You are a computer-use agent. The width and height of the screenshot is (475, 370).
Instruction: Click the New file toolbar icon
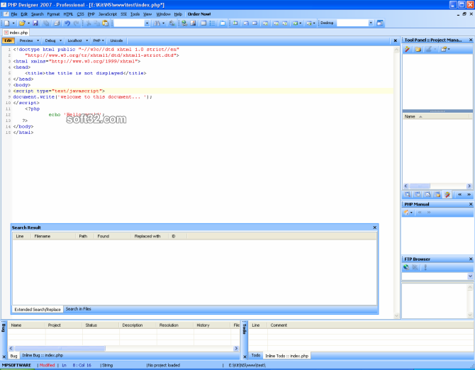coord(6,23)
